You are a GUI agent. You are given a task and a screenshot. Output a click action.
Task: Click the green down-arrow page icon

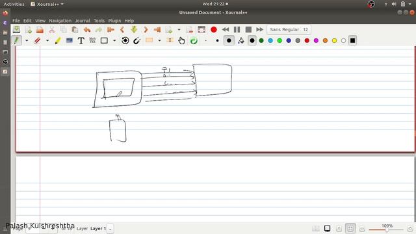[x=134, y=30]
